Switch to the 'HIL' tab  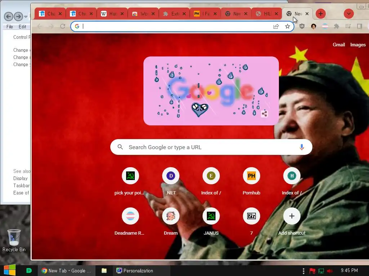[267, 14]
